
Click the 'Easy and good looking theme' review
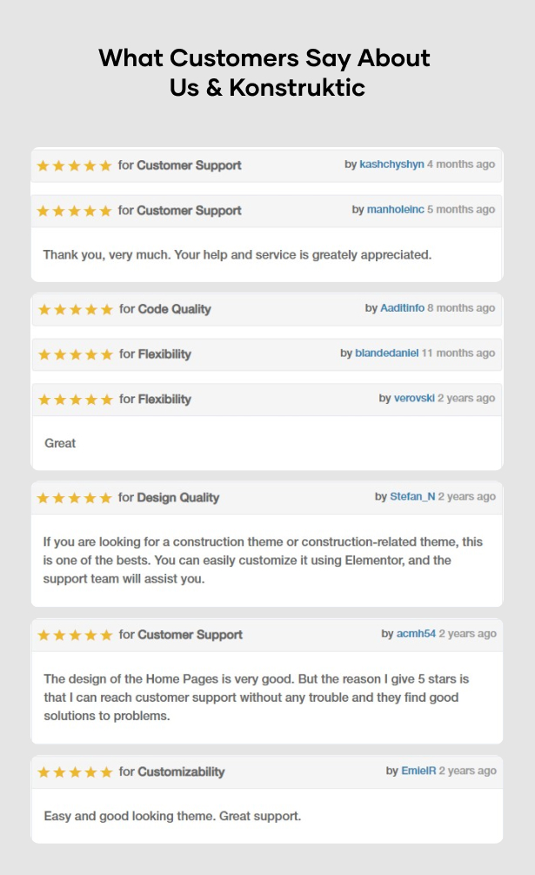[172, 817]
